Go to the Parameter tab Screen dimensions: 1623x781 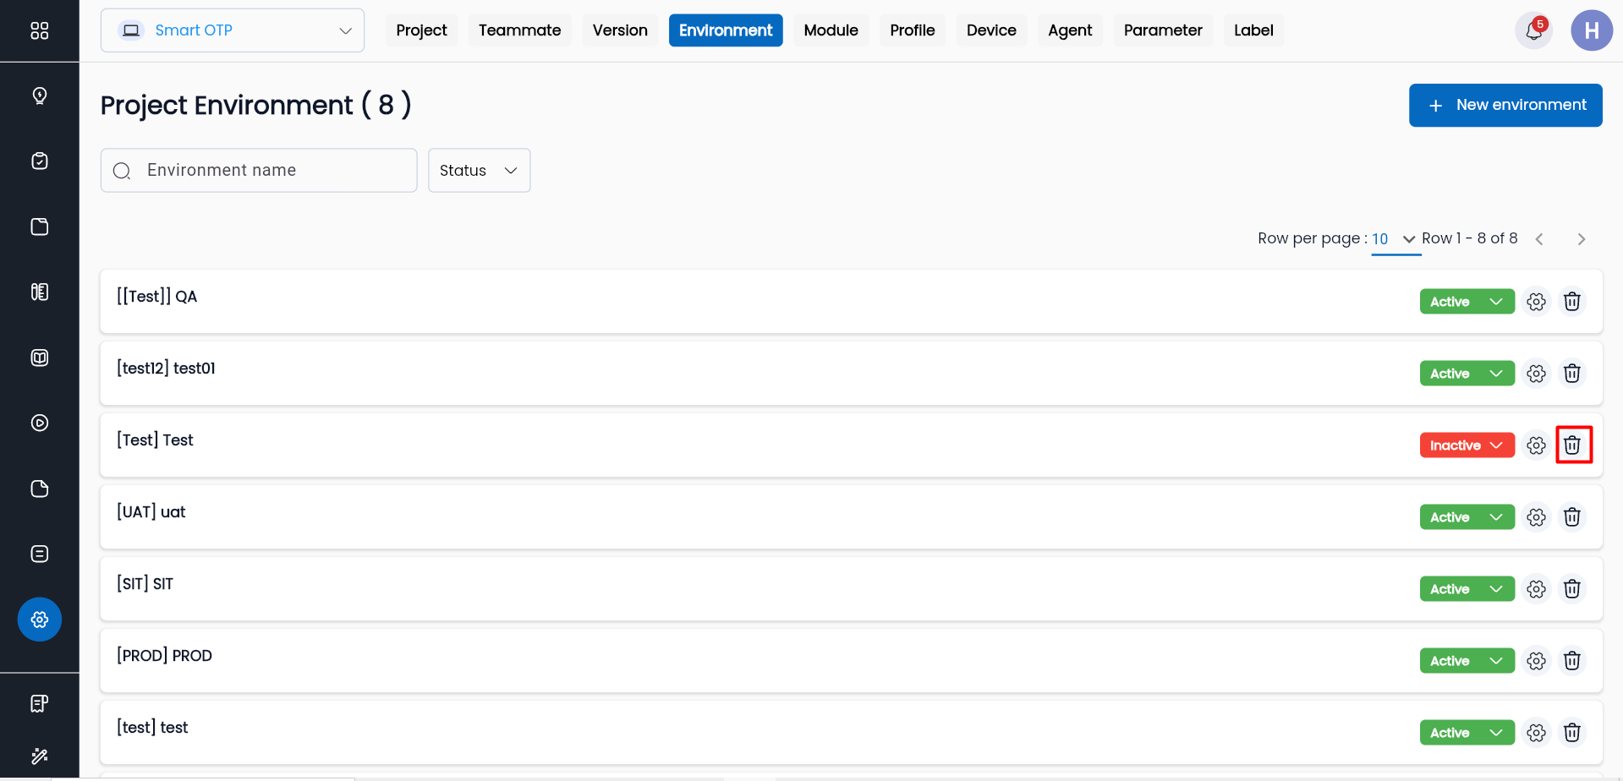tap(1162, 30)
